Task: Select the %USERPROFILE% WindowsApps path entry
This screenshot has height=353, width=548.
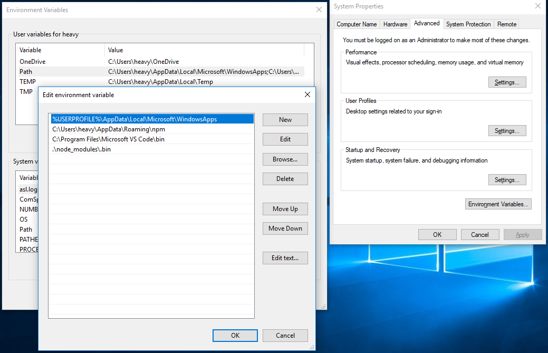Action: (x=152, y=119)
